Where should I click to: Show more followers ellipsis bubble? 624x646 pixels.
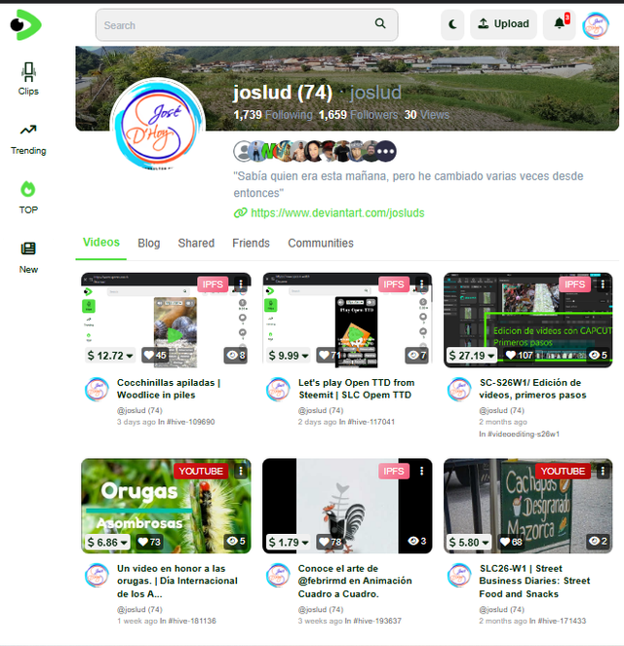tap(385, 152)
